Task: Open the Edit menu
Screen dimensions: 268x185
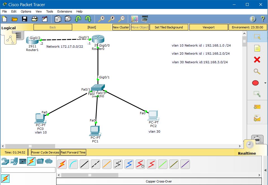Action: click(x=14, y=11)
